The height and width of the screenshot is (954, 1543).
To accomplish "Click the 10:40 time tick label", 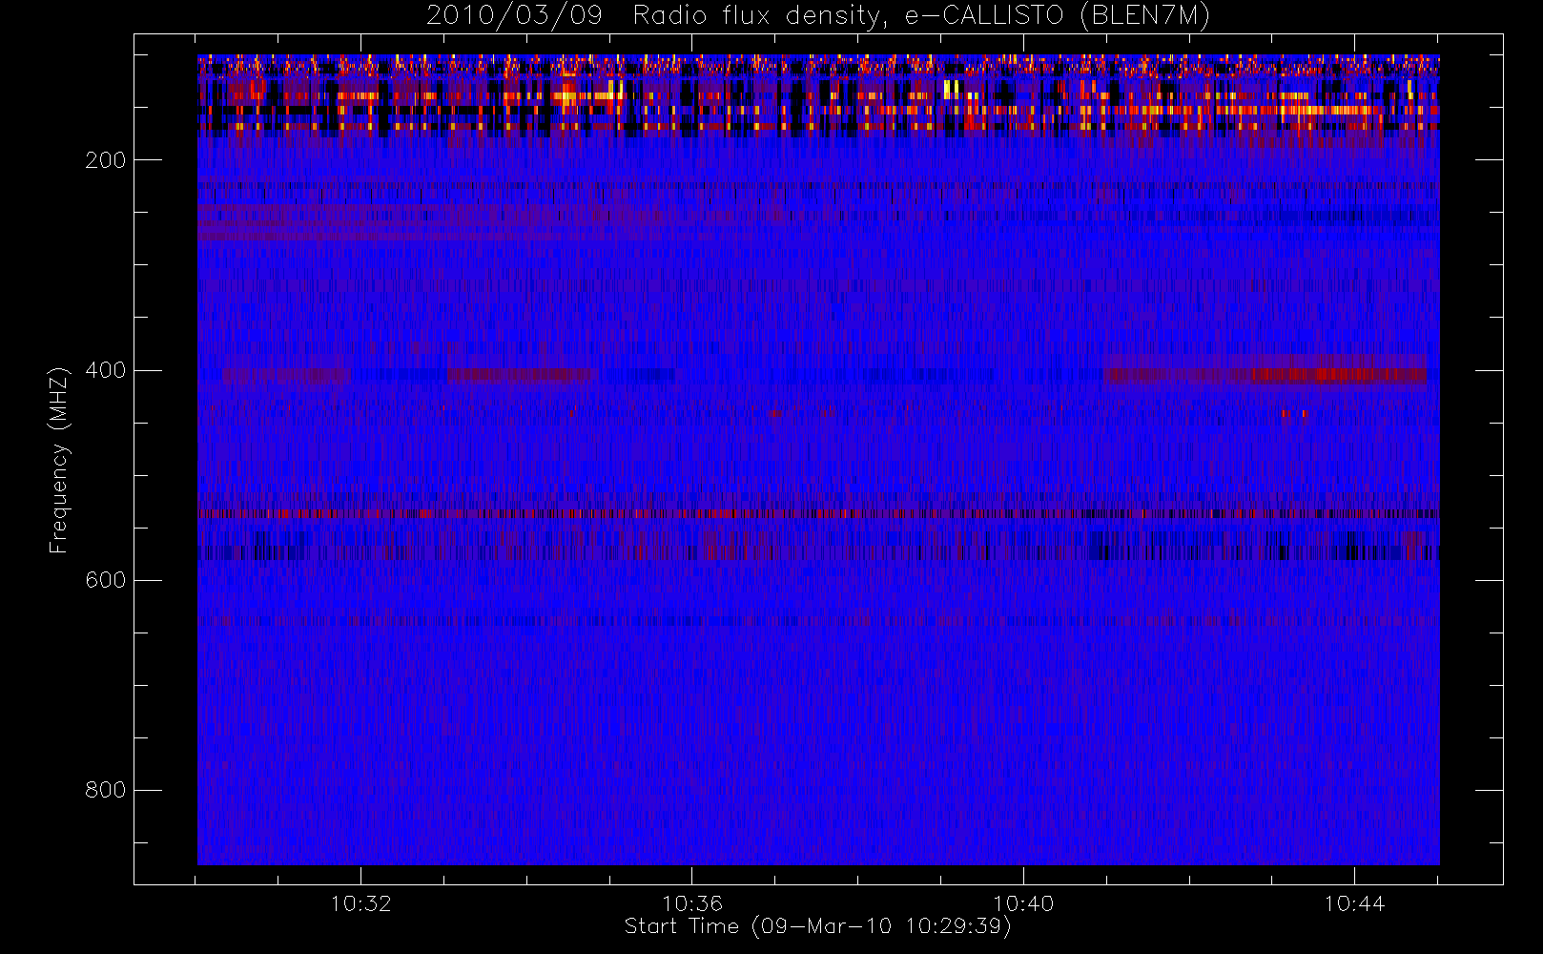I will [1023, 903].
